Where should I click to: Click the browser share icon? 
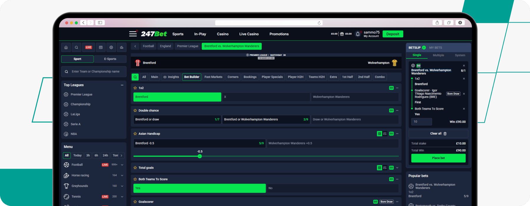tap(437, 23)
